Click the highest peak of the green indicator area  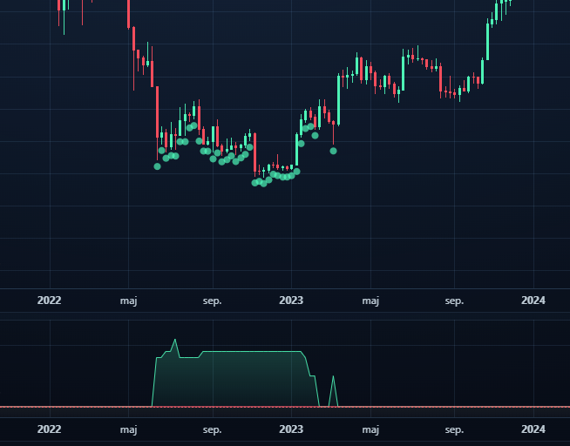(x=175, y=340)
